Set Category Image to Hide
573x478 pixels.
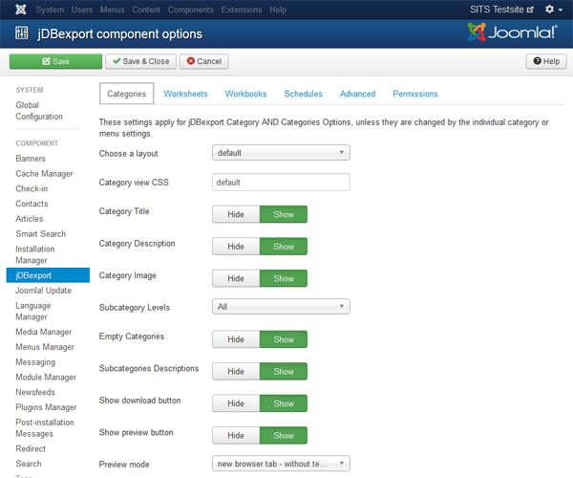pos(235,278)
